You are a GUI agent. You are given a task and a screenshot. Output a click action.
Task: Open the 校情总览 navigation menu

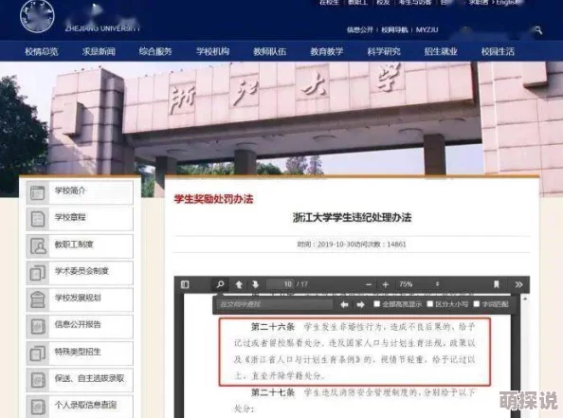coord(42,51)
